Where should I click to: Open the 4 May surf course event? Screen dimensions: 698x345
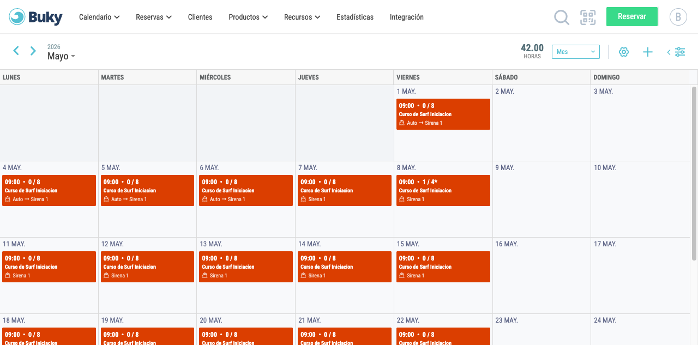(x=49, y=190)
